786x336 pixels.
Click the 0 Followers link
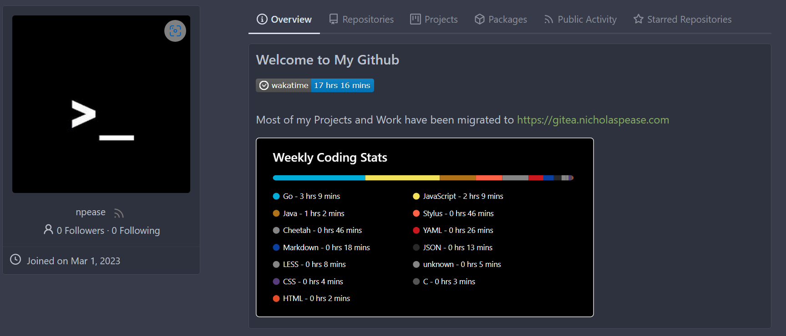81,231
